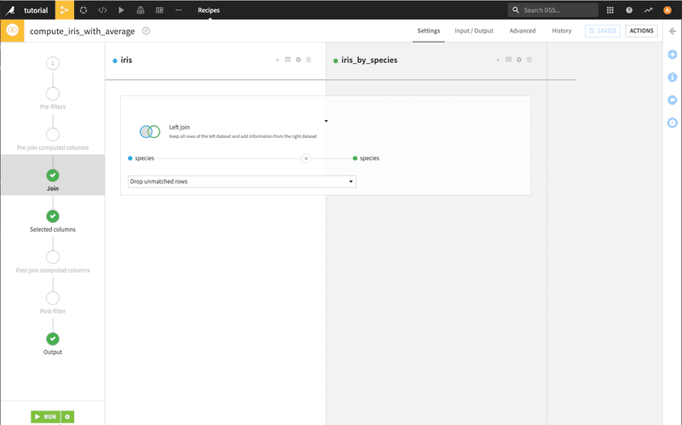Click the SAVED button
682x425 pixels.
tap(603, 31)
